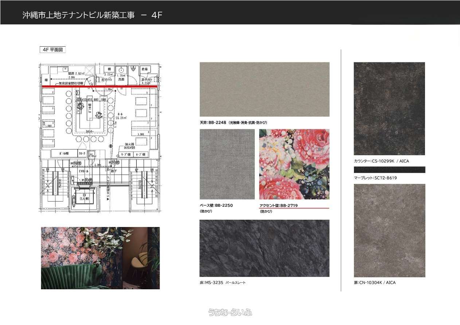The width and height of the screenshot is (460, 325).
Task: Click the red partition line on plan
Action: click(x=100, y=86)
